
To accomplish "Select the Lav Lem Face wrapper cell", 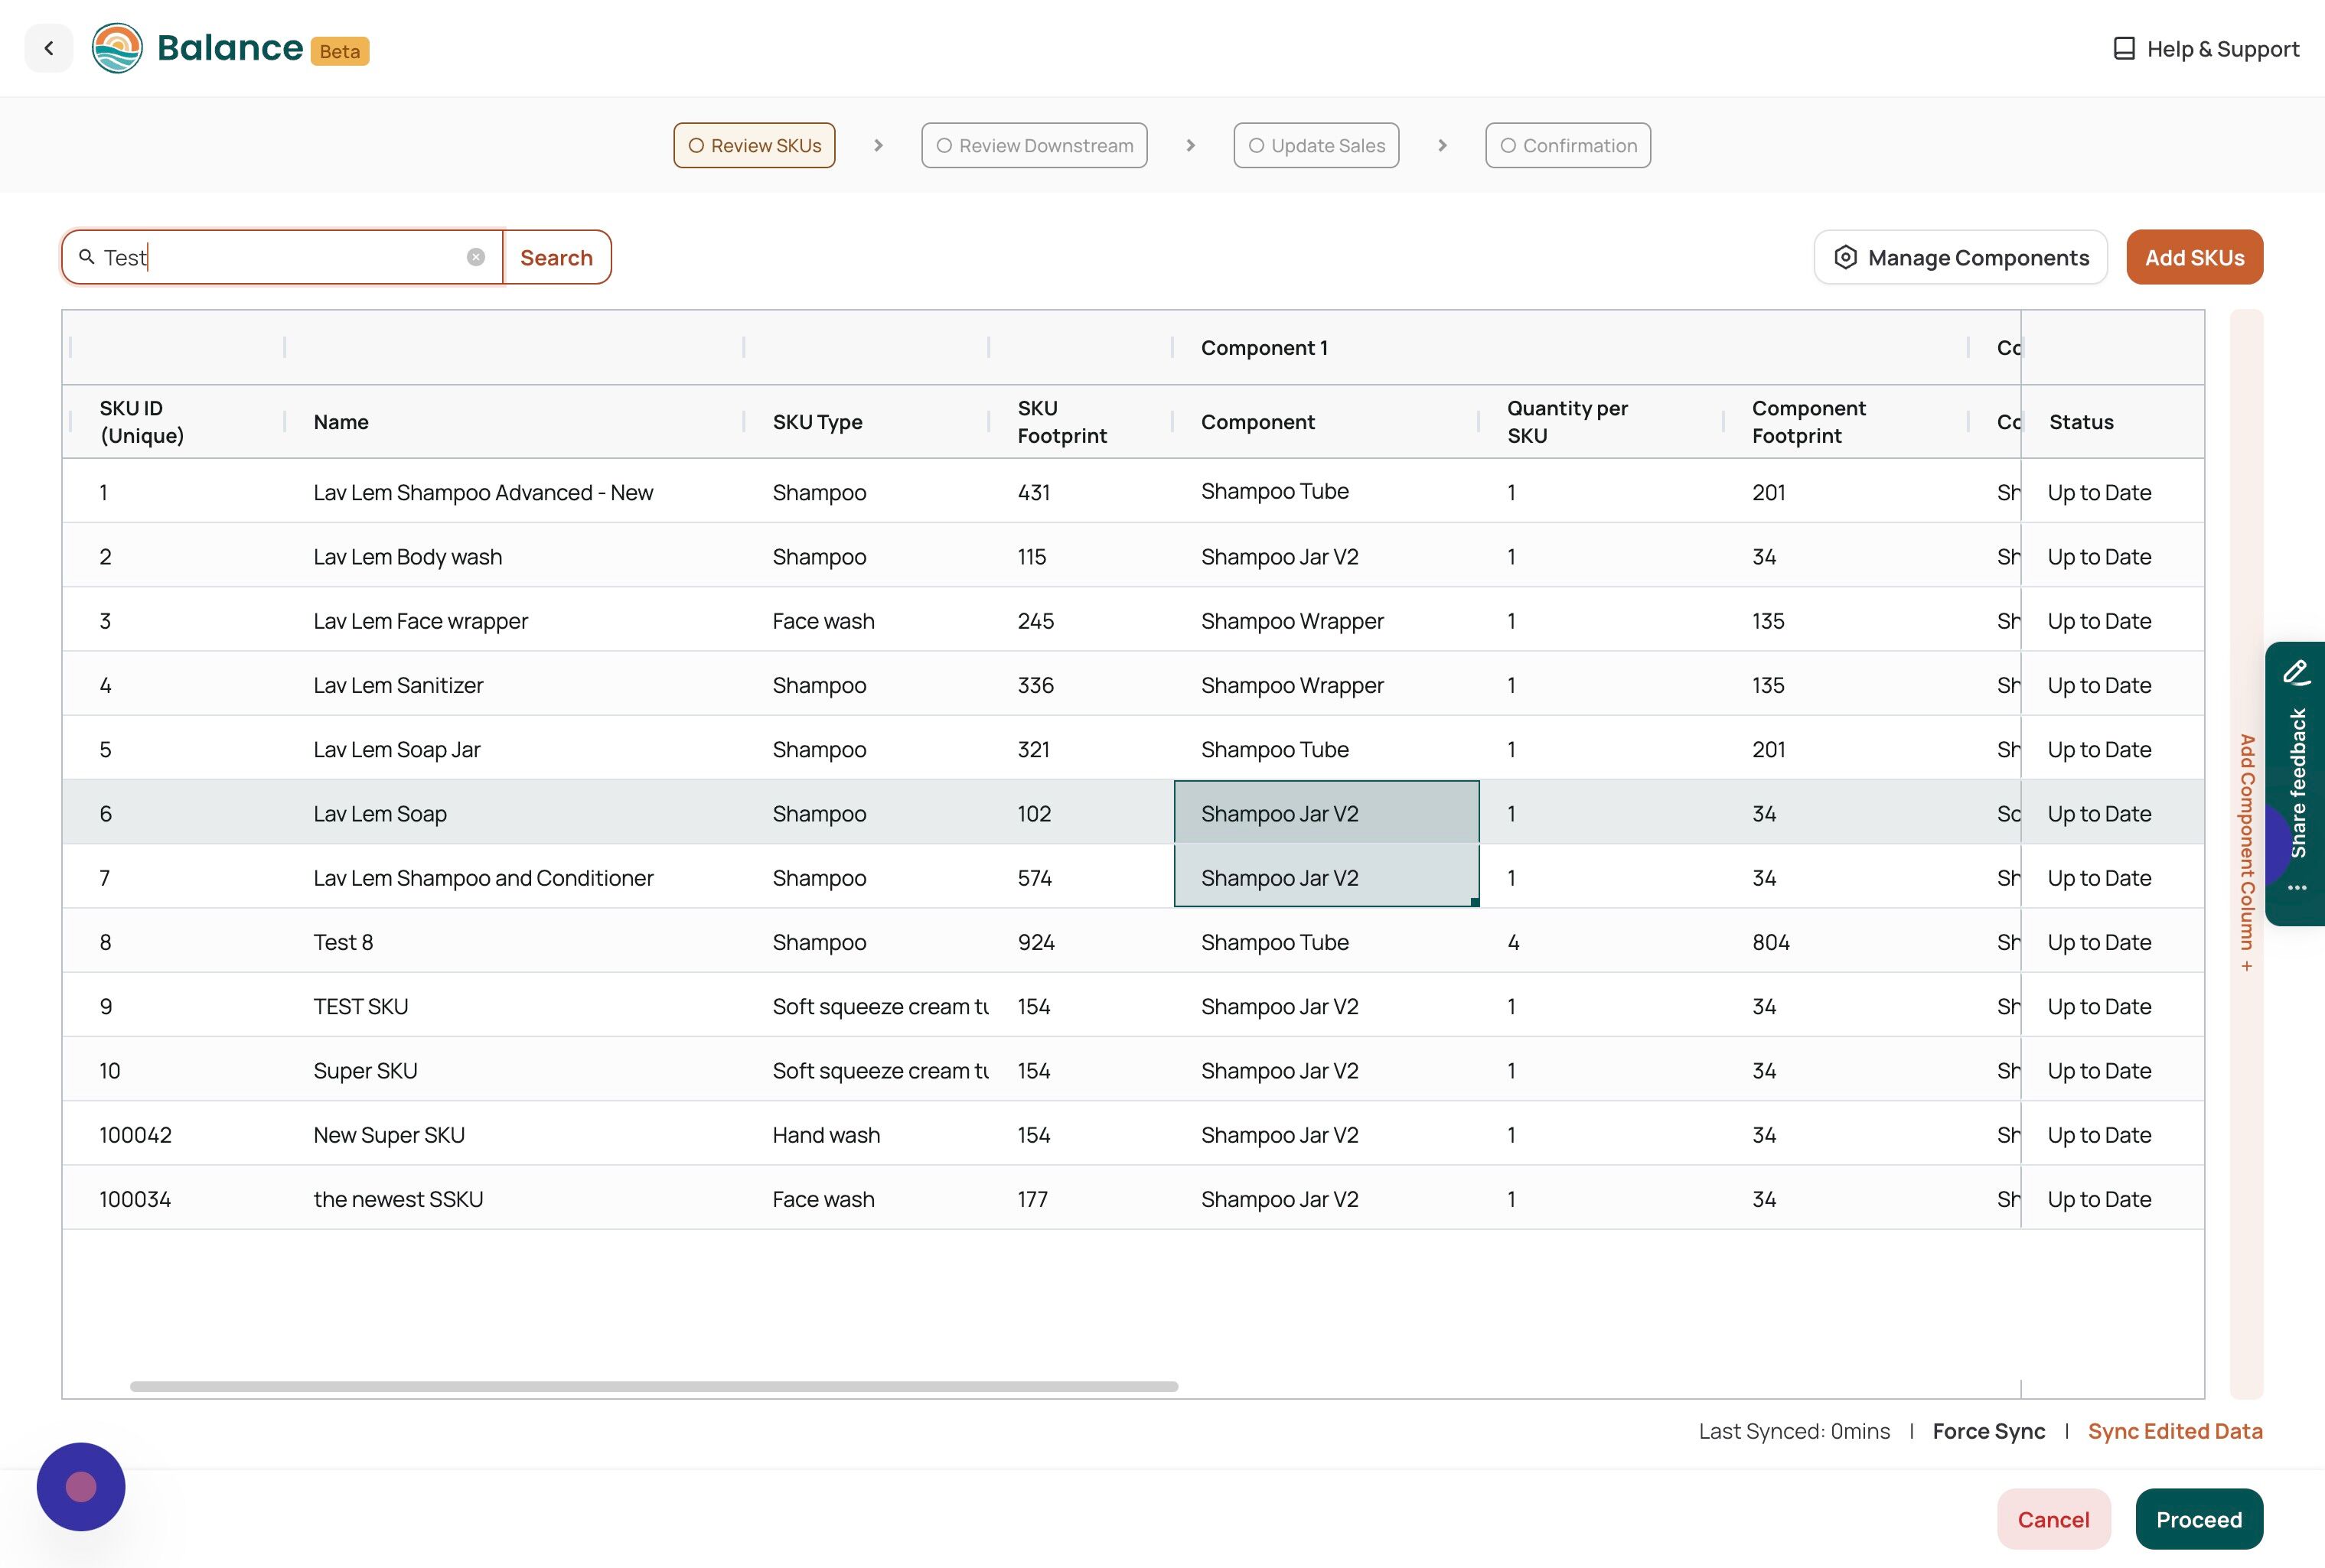I will point(514,621).
